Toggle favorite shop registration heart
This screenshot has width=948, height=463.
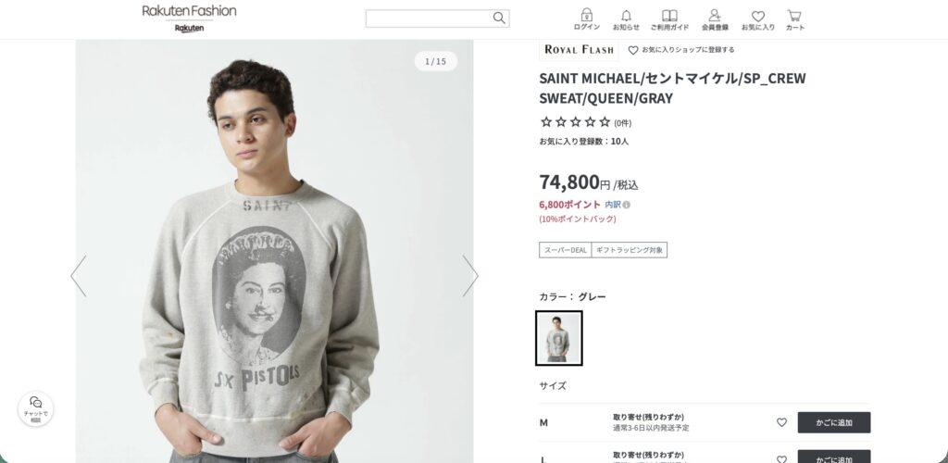[x=633, y=50]
